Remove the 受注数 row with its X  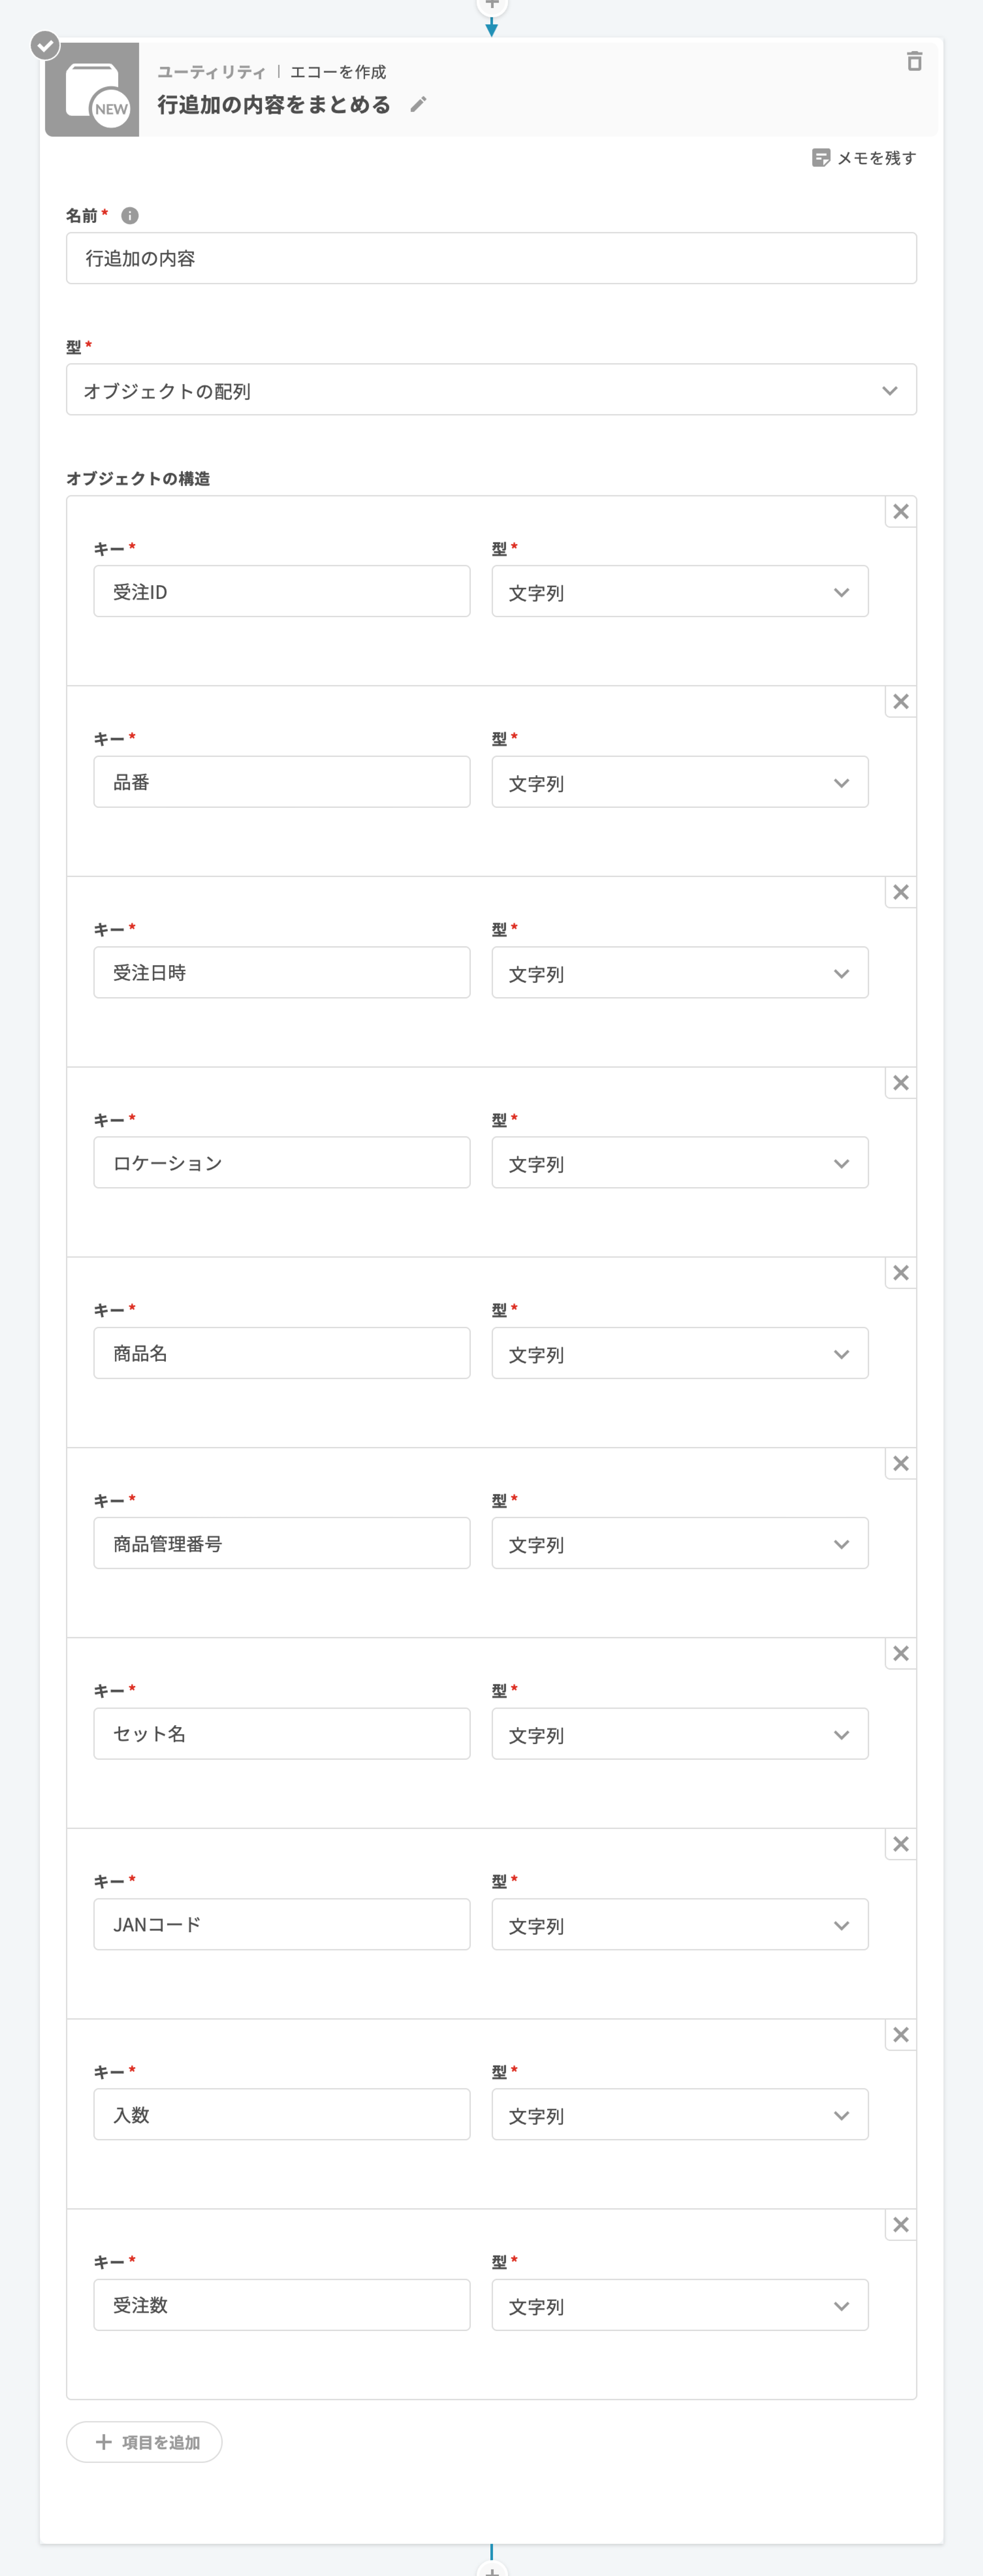click(900, 2225)
